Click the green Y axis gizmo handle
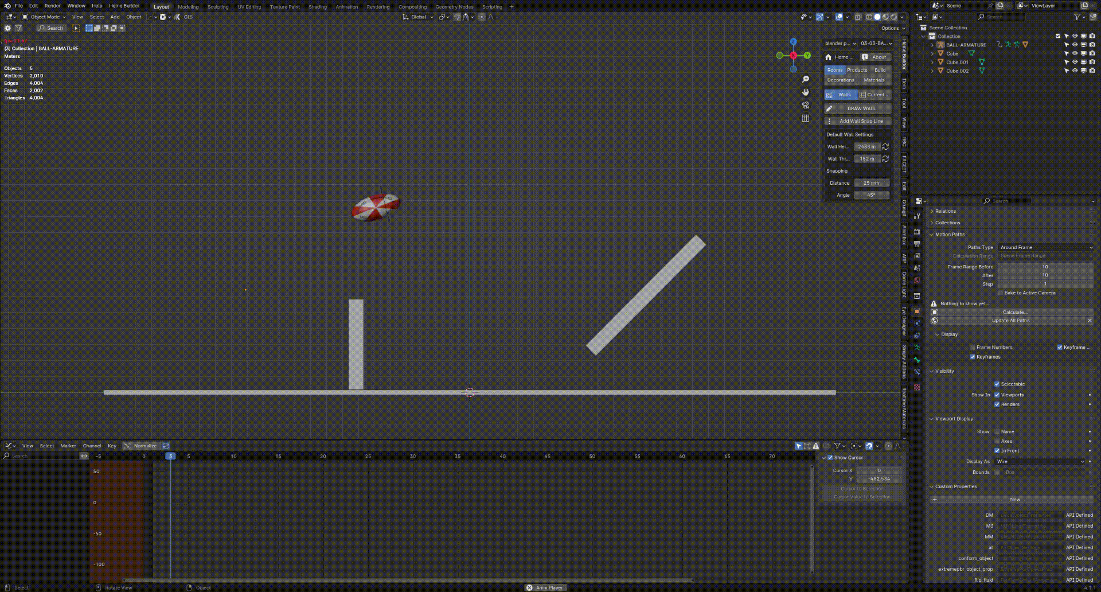Screen dimensions: 1101x592 click(x=807, y=56)
